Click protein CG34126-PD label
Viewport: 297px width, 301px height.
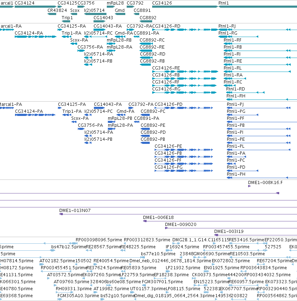(169, 104)
